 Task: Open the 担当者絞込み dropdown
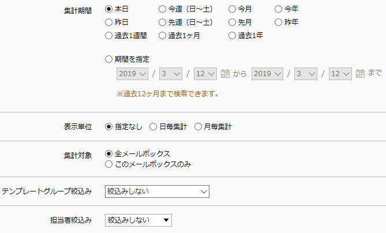tap(138, 220)
